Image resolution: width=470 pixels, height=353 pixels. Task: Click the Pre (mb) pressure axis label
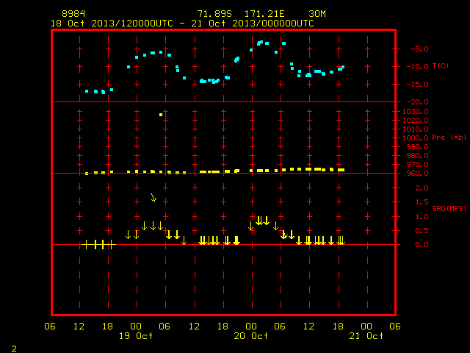click(x=449, y=138)
